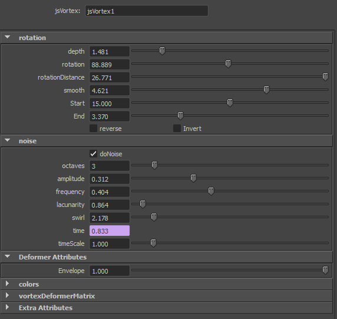
Task: Click the Envelope value field
Action: pos(110,271)
